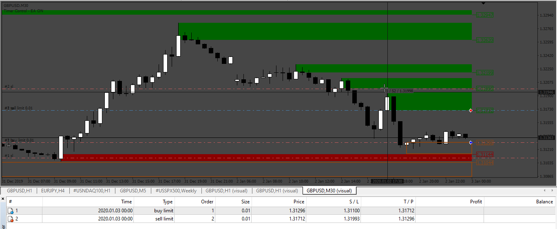
Task: Click the blue buy limit arrow marker on chart
Action: [x=471, y=142]
